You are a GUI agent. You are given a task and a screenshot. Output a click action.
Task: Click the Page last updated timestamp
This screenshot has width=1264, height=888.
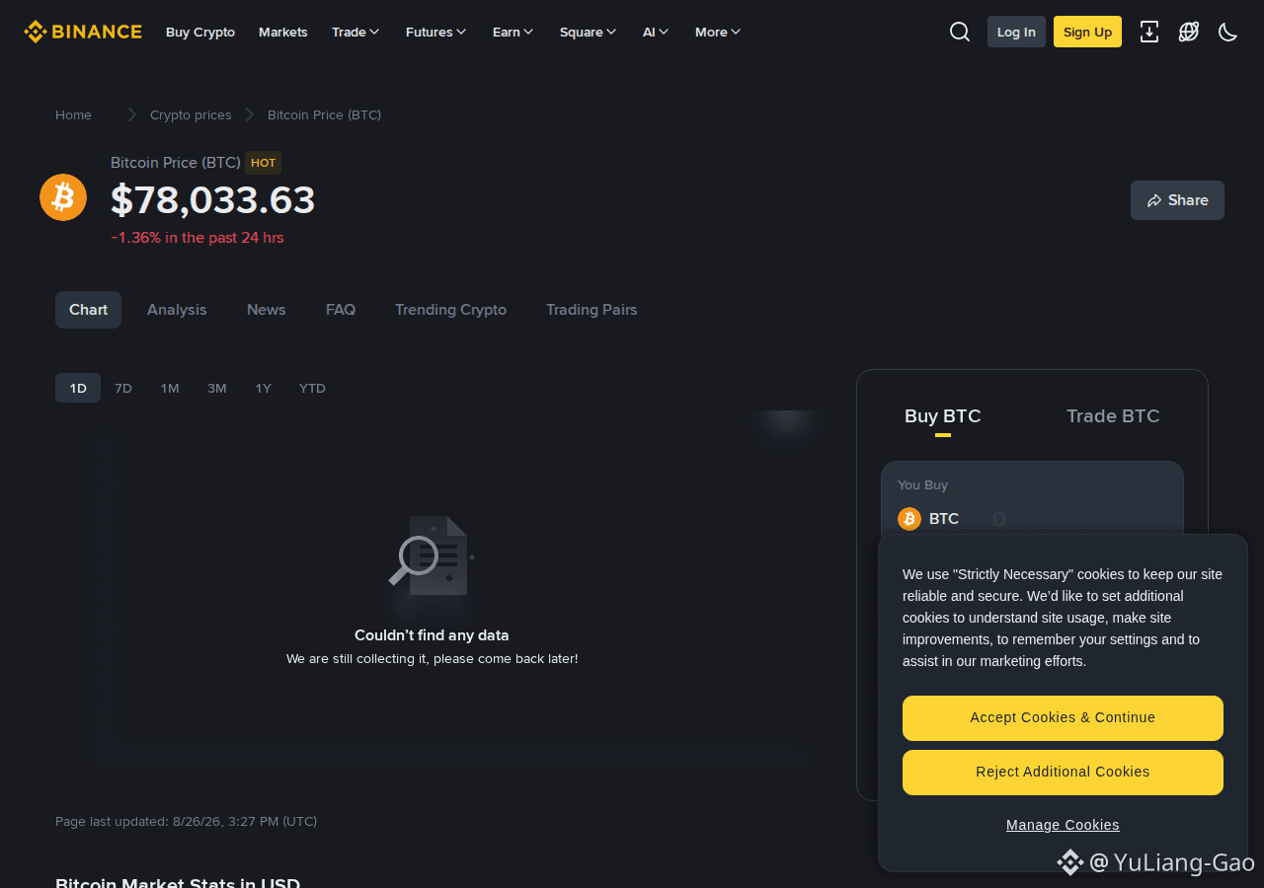187,821
